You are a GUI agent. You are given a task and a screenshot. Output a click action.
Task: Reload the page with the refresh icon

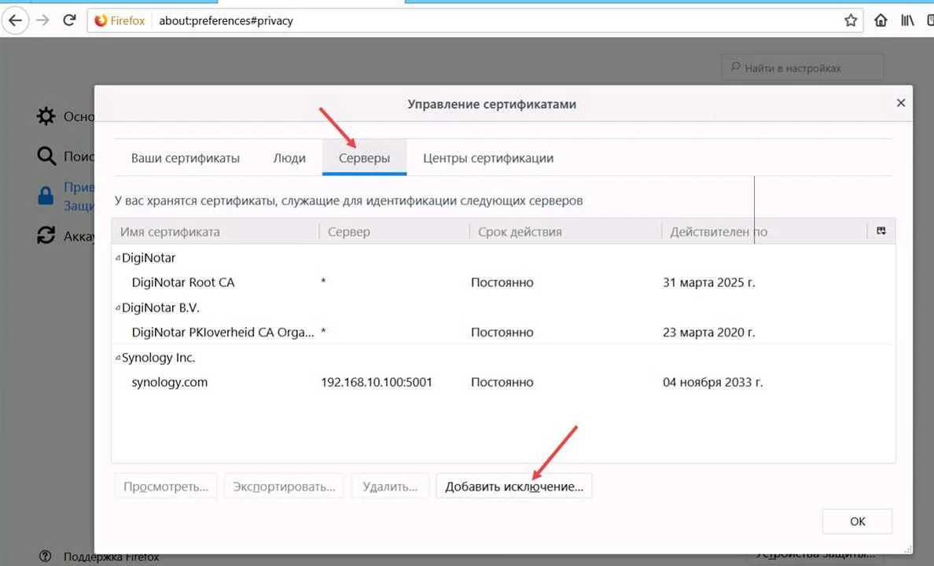coord(70,20)
